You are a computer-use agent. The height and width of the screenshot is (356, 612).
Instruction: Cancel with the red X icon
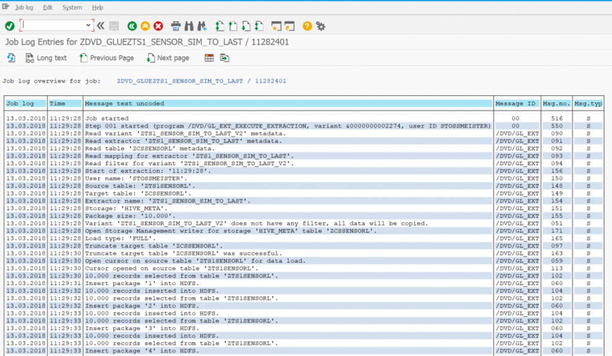click(158, 26)
